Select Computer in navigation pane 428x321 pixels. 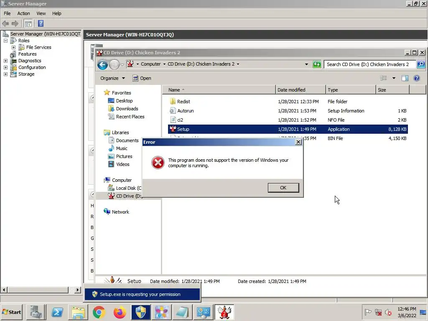pos(122,180)
